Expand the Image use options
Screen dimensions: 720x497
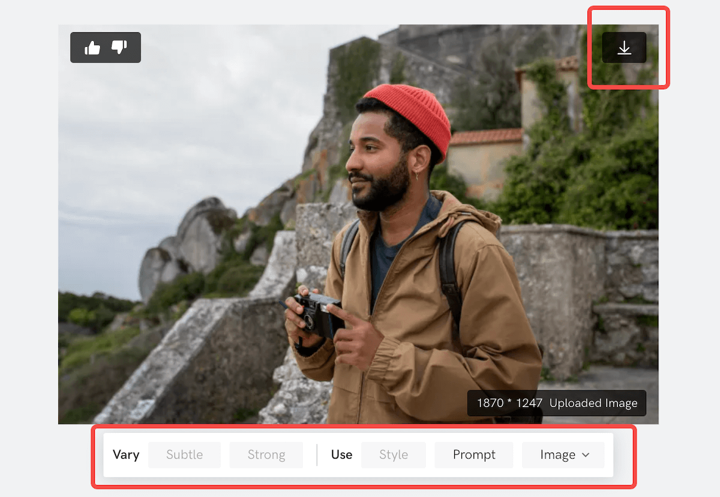pyautogui.click(x=563, y=455)
